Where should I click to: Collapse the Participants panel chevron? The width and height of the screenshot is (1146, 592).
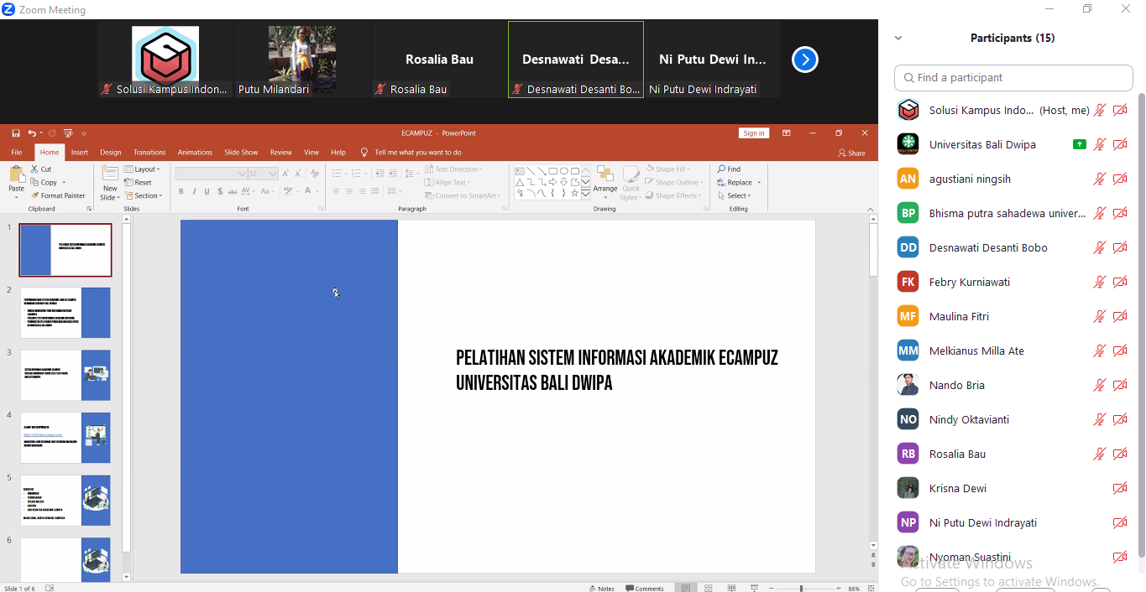(898, 39)
